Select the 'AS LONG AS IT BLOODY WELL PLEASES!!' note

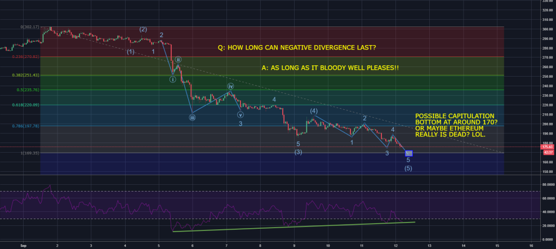[x=331, y=68]
